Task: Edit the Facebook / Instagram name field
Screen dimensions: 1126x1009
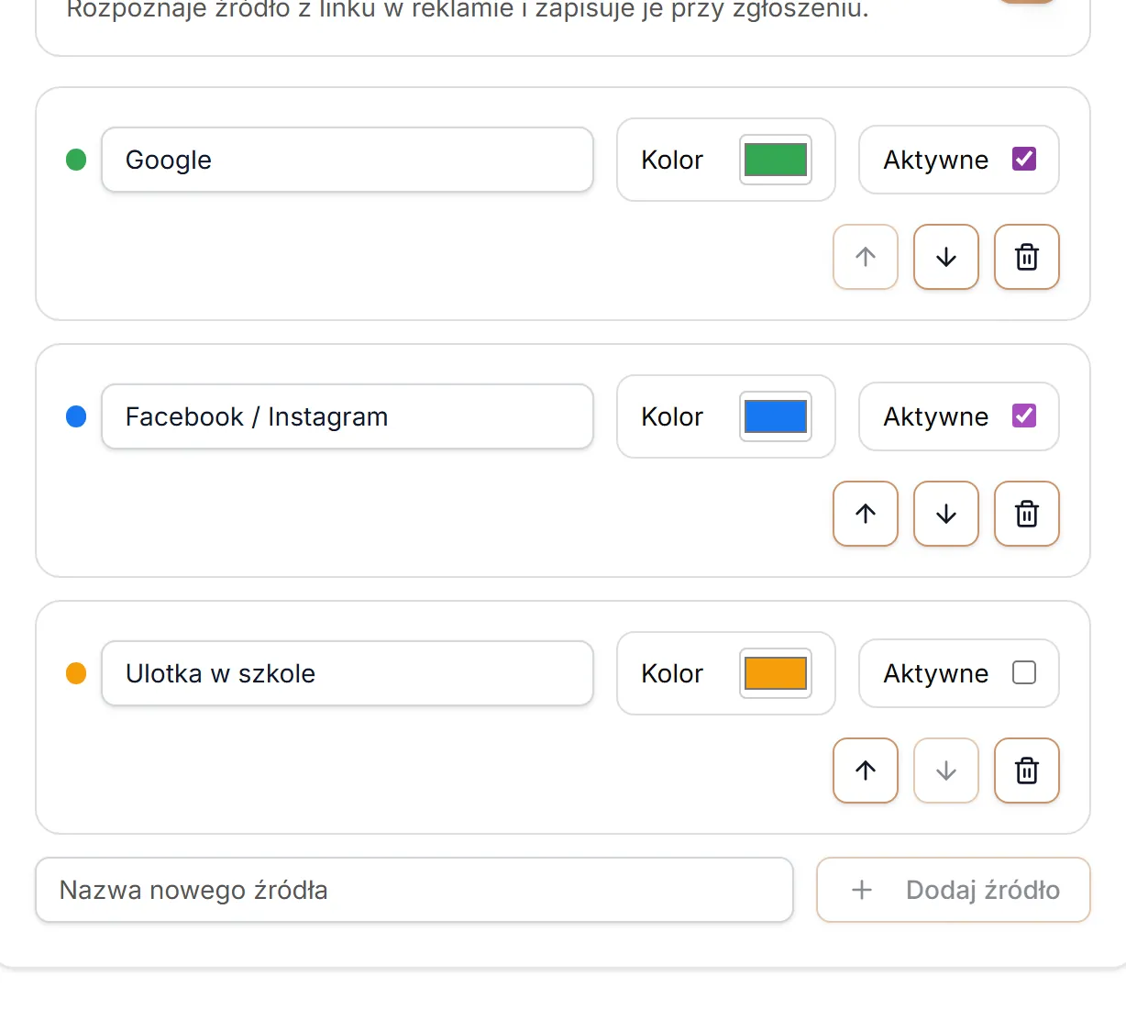Action: pos(348,416)
